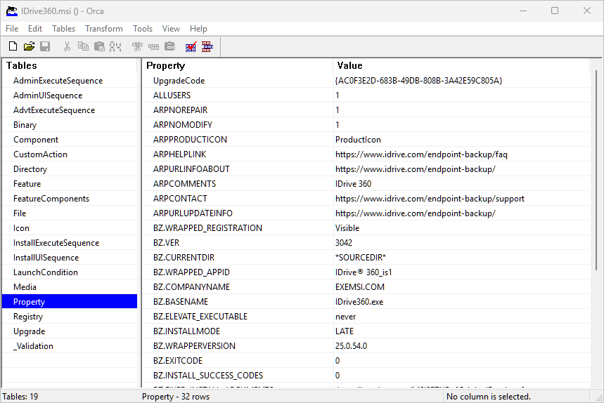Viewport: 604px width, 403px height.
Task: Select the _Validation table
Action: point(33,346)
